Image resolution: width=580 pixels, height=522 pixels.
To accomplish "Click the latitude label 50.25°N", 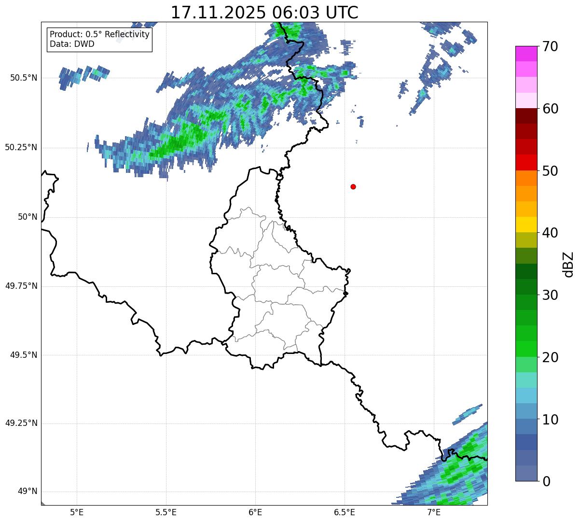I will coord(21,147).
